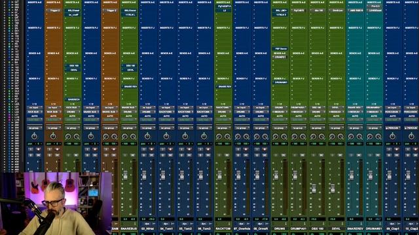Viewport: 419px width, 235px height.
Task: Open the PERCUS group selector on 09_Clap1
Action: (393, 128)
